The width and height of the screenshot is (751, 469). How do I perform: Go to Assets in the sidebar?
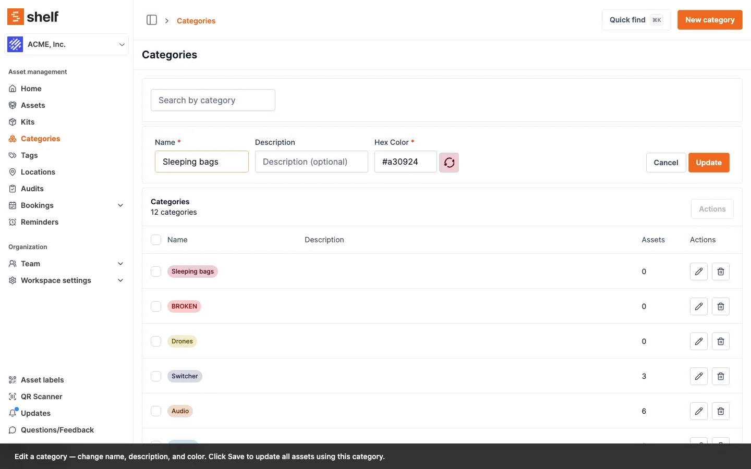[33, 105]
